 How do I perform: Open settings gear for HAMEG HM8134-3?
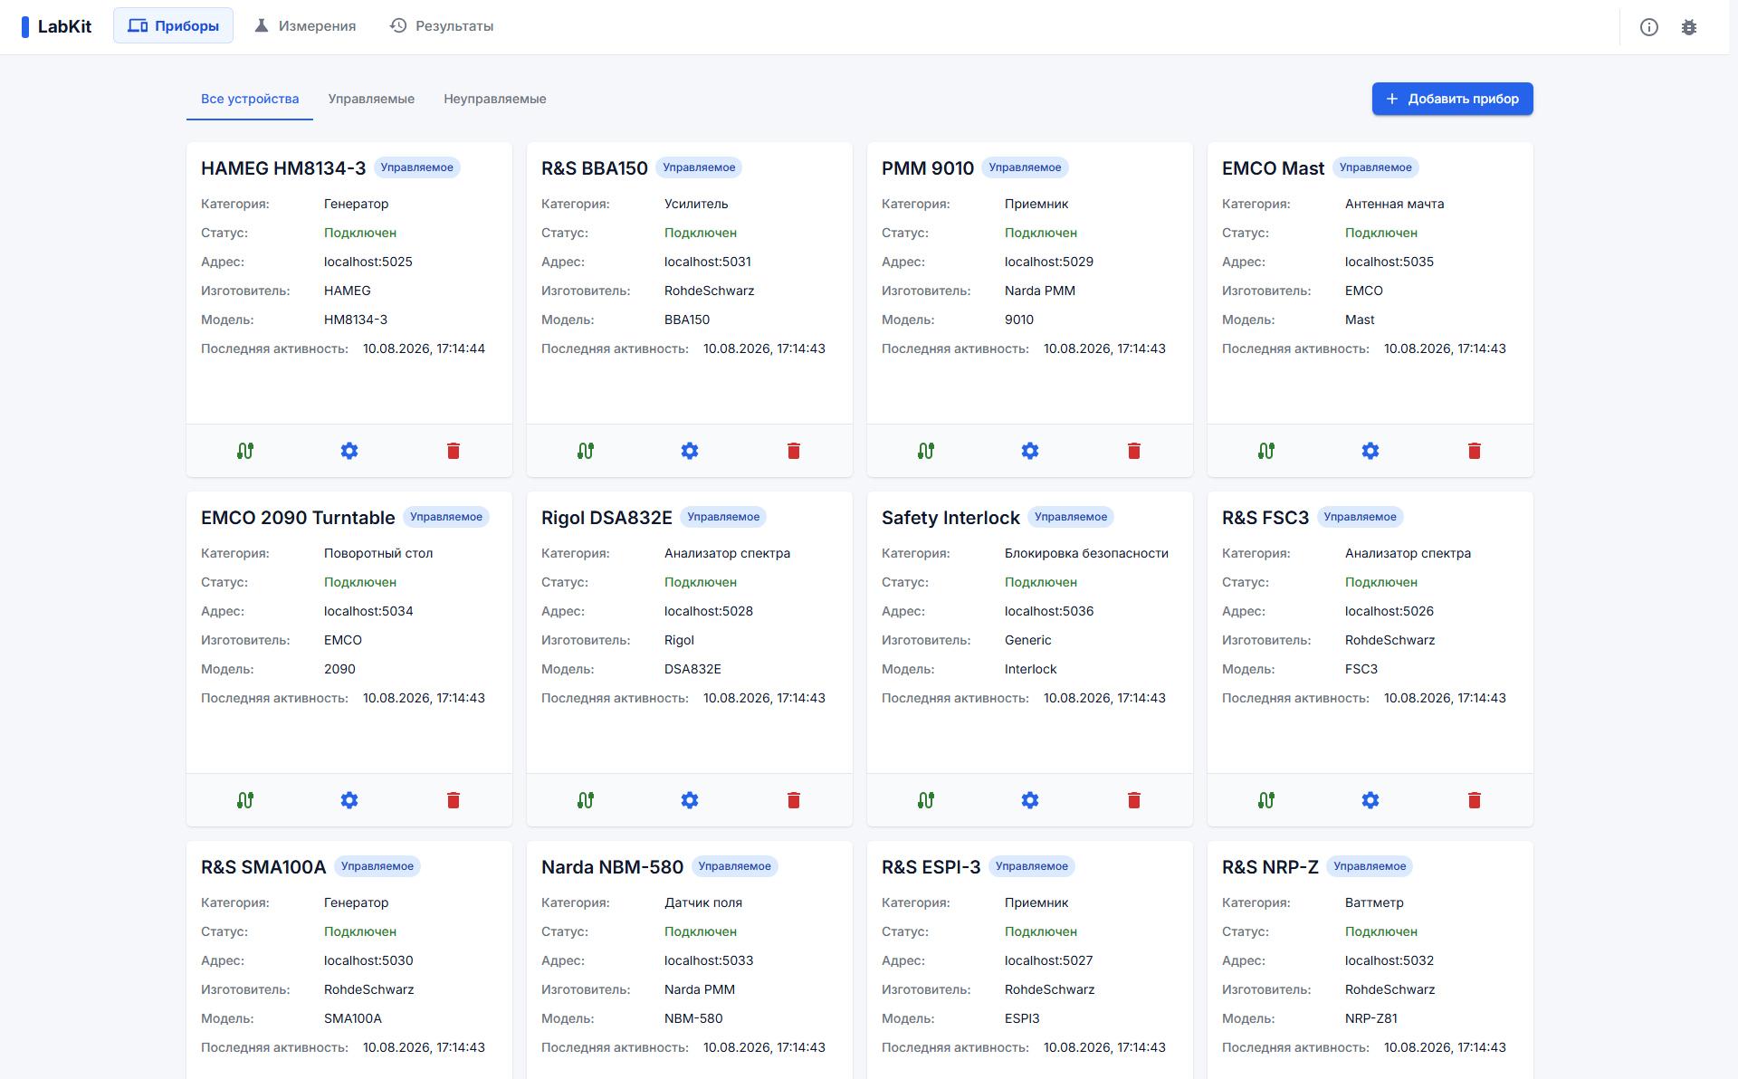click(x=349, y=451)
